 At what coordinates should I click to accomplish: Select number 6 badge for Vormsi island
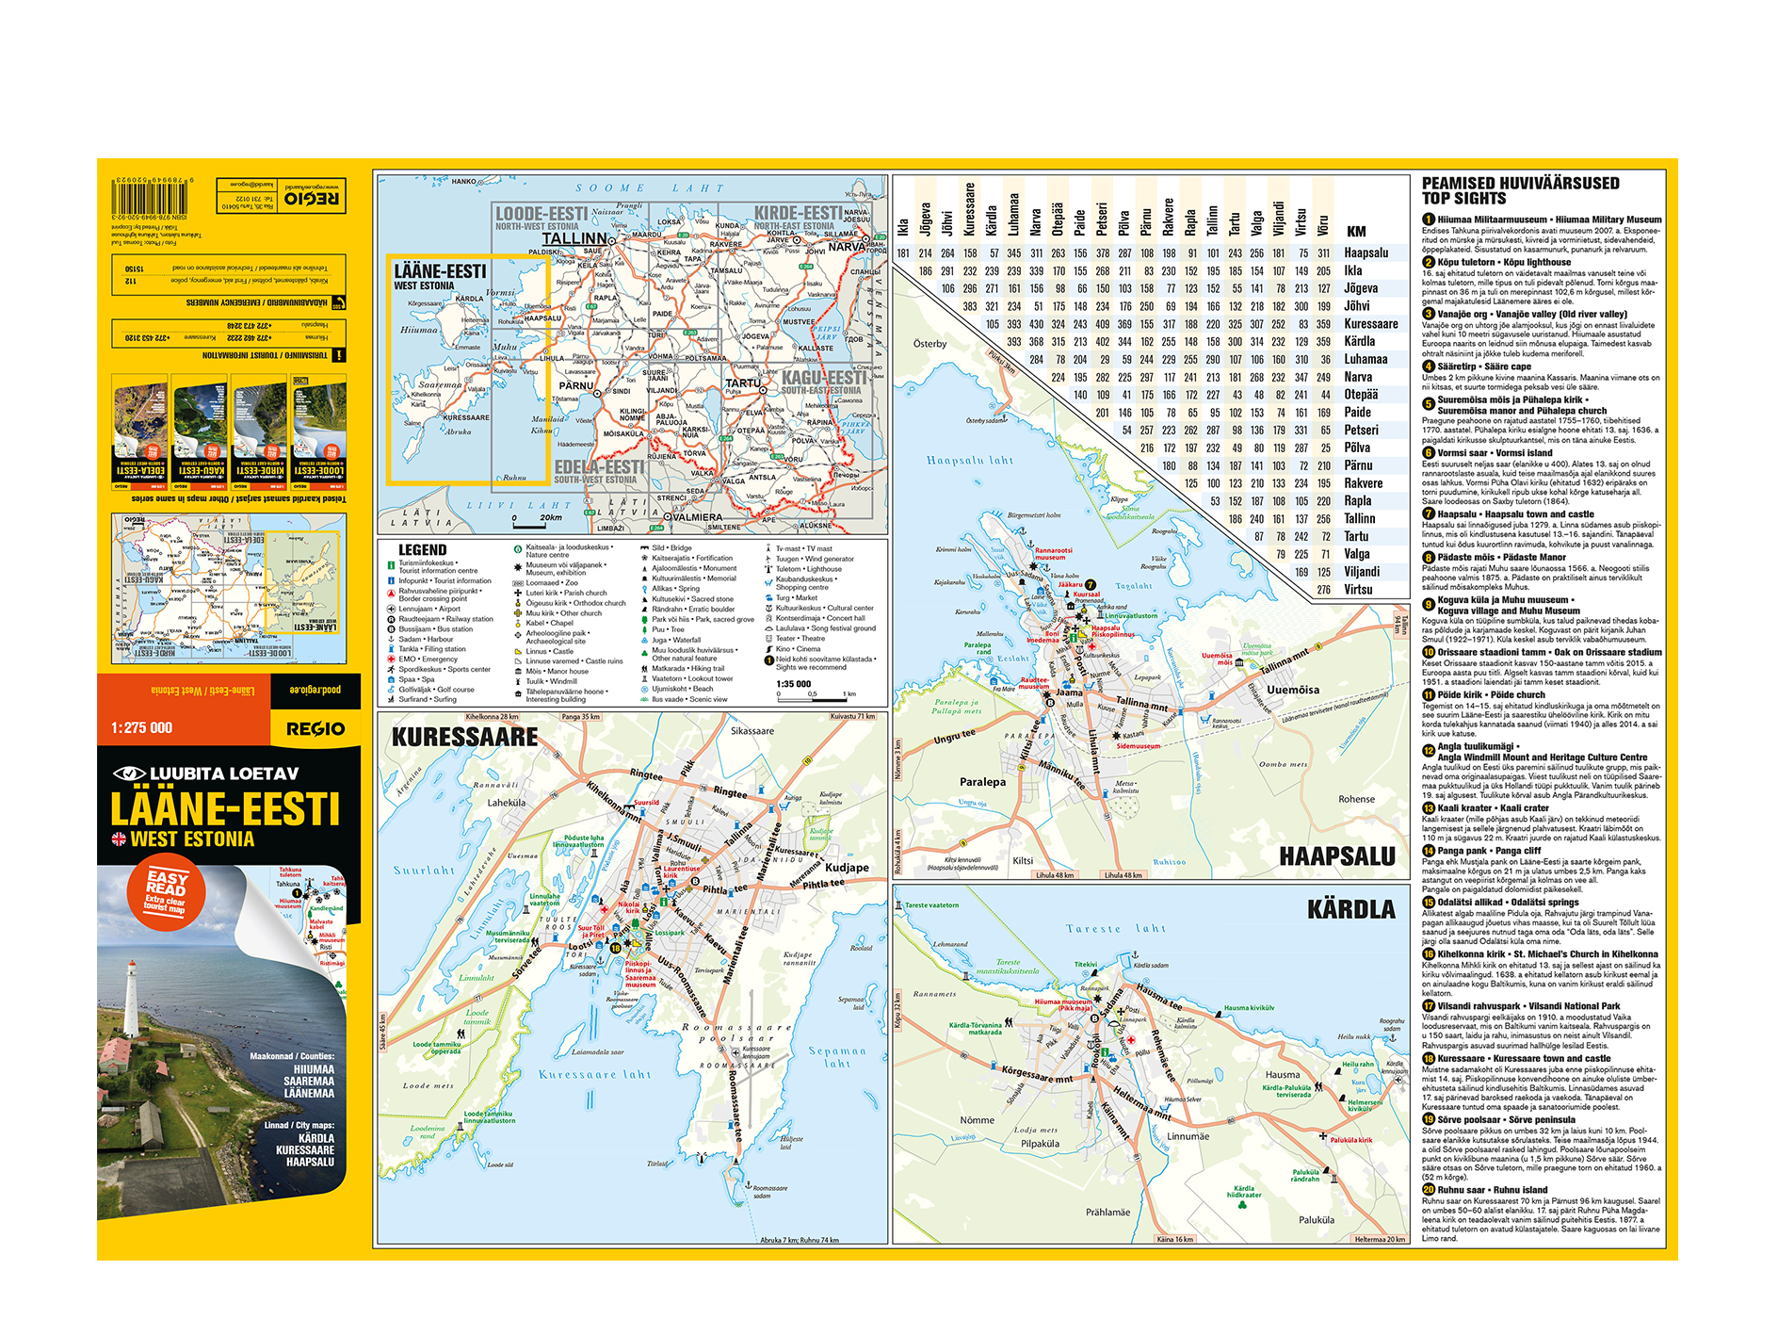pos(1429,452)
